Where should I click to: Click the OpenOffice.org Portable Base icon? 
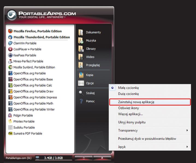coord(10,79)
